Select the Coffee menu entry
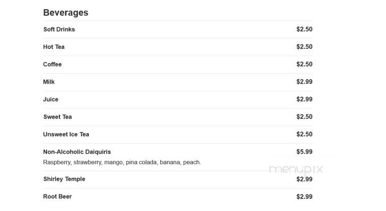The image size is (386, 211). (x=52, y=64)
